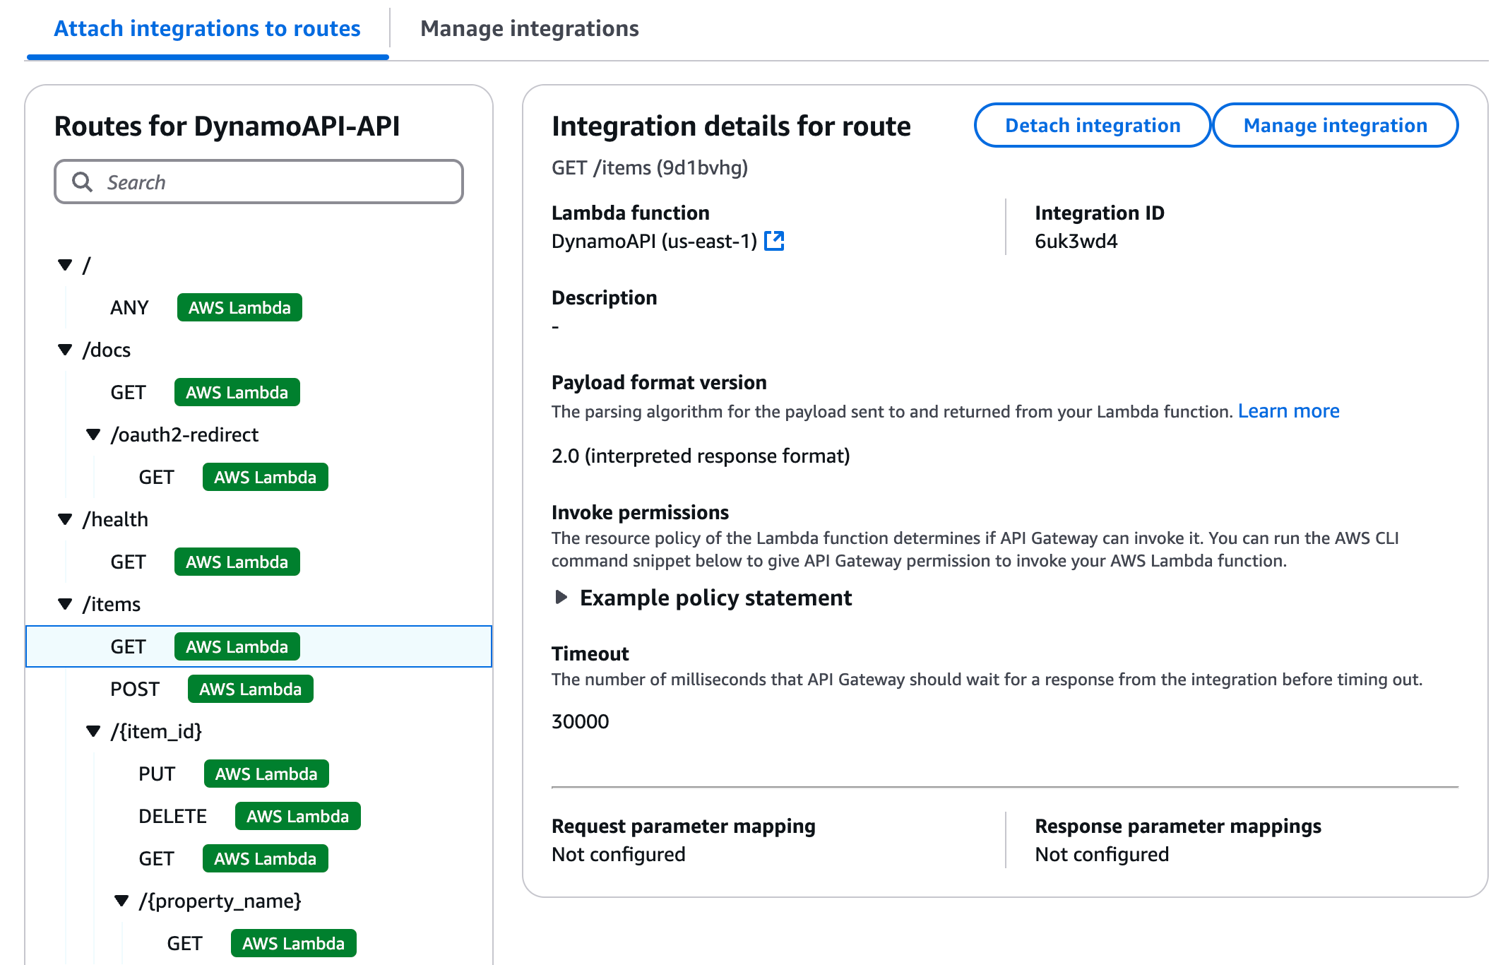
Task: Click the search magnifier icon
Action: [83, 182]
